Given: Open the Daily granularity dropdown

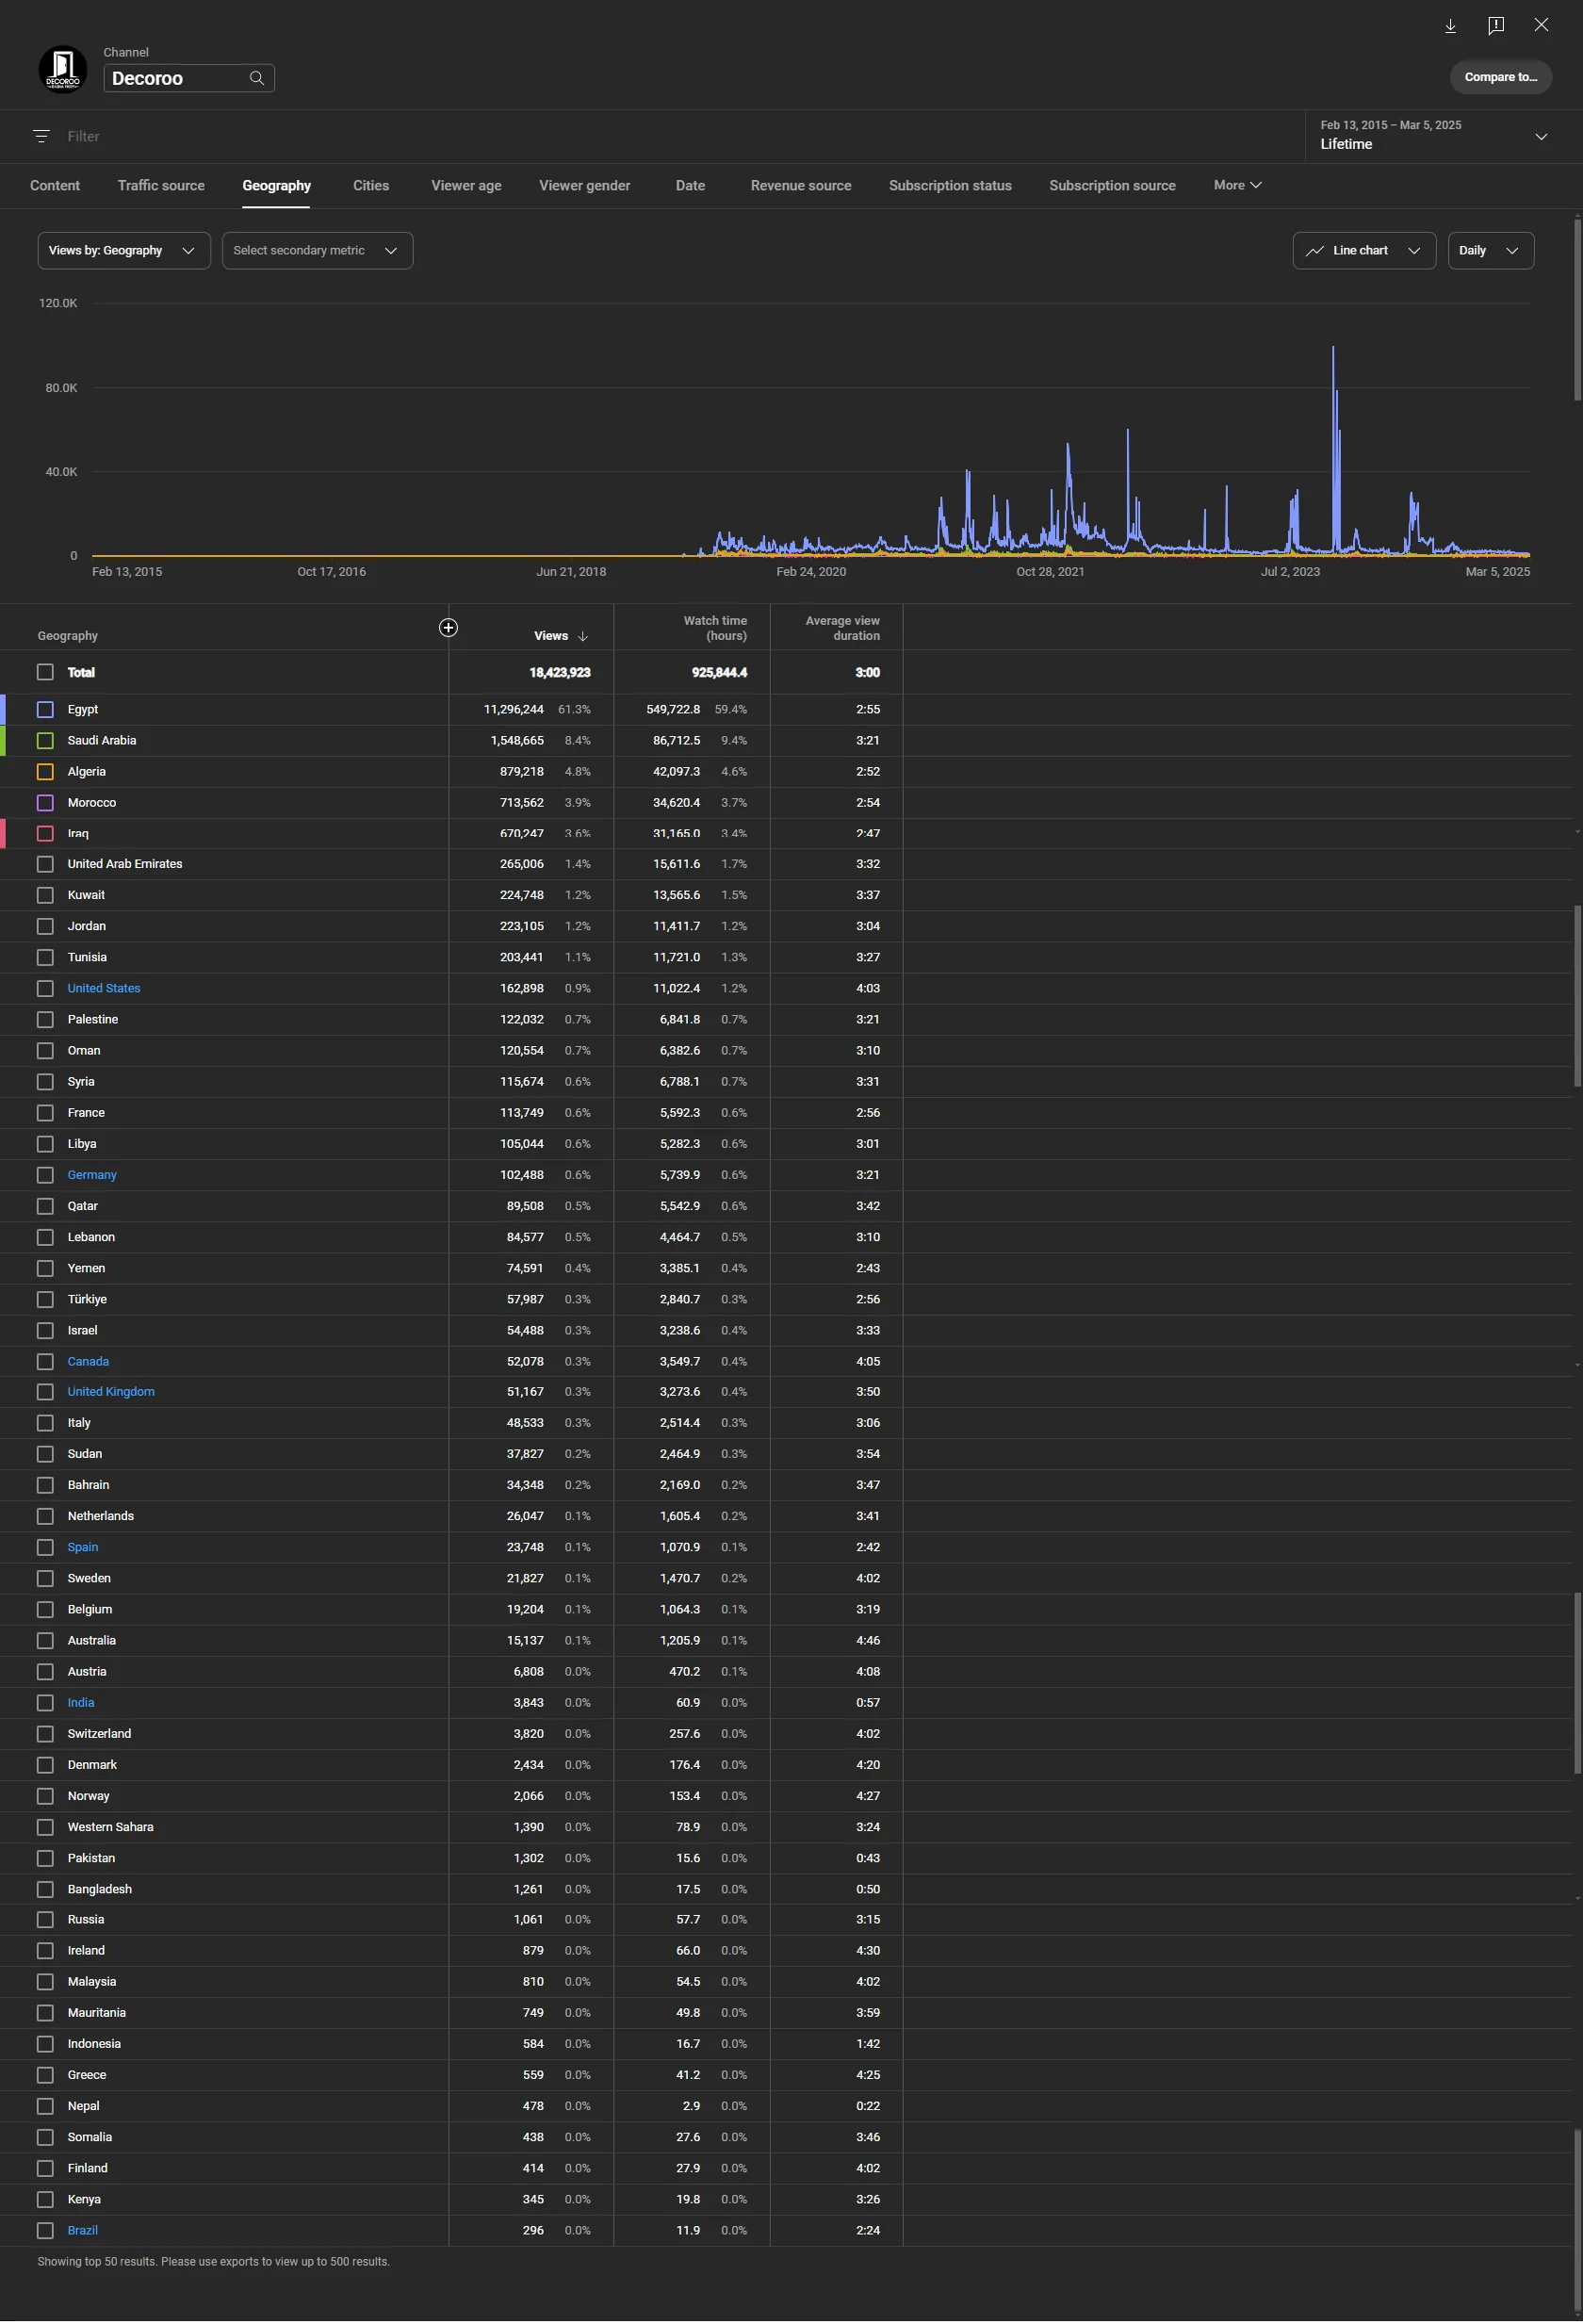Looking at the screenshot, I should (1490, 251).
